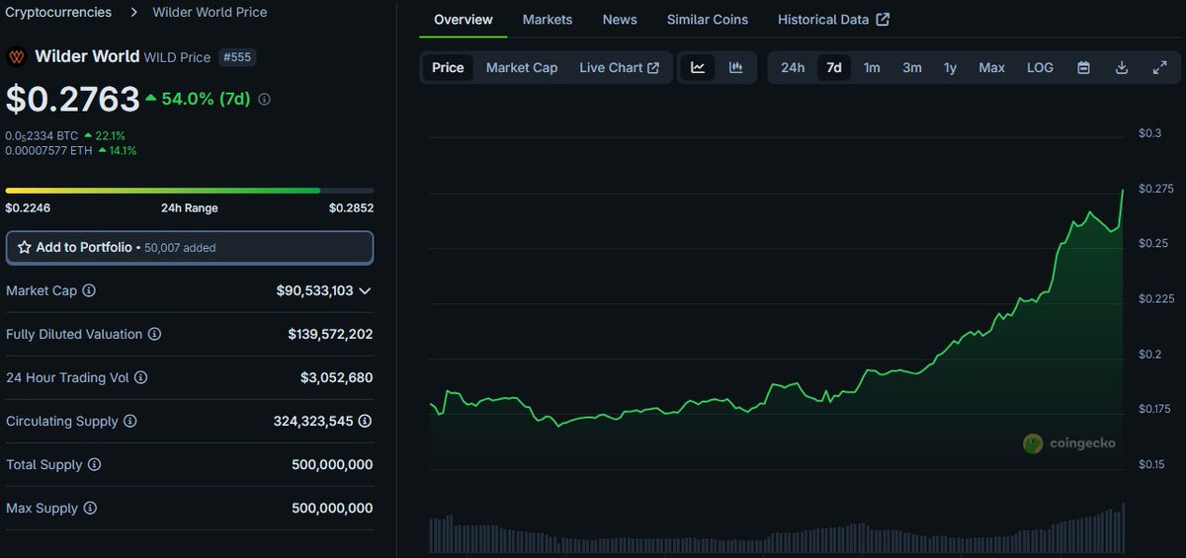This screenshot has width=1186, height=558.
Task: Set chart range to 7d
Action: (x=834, y=67)
